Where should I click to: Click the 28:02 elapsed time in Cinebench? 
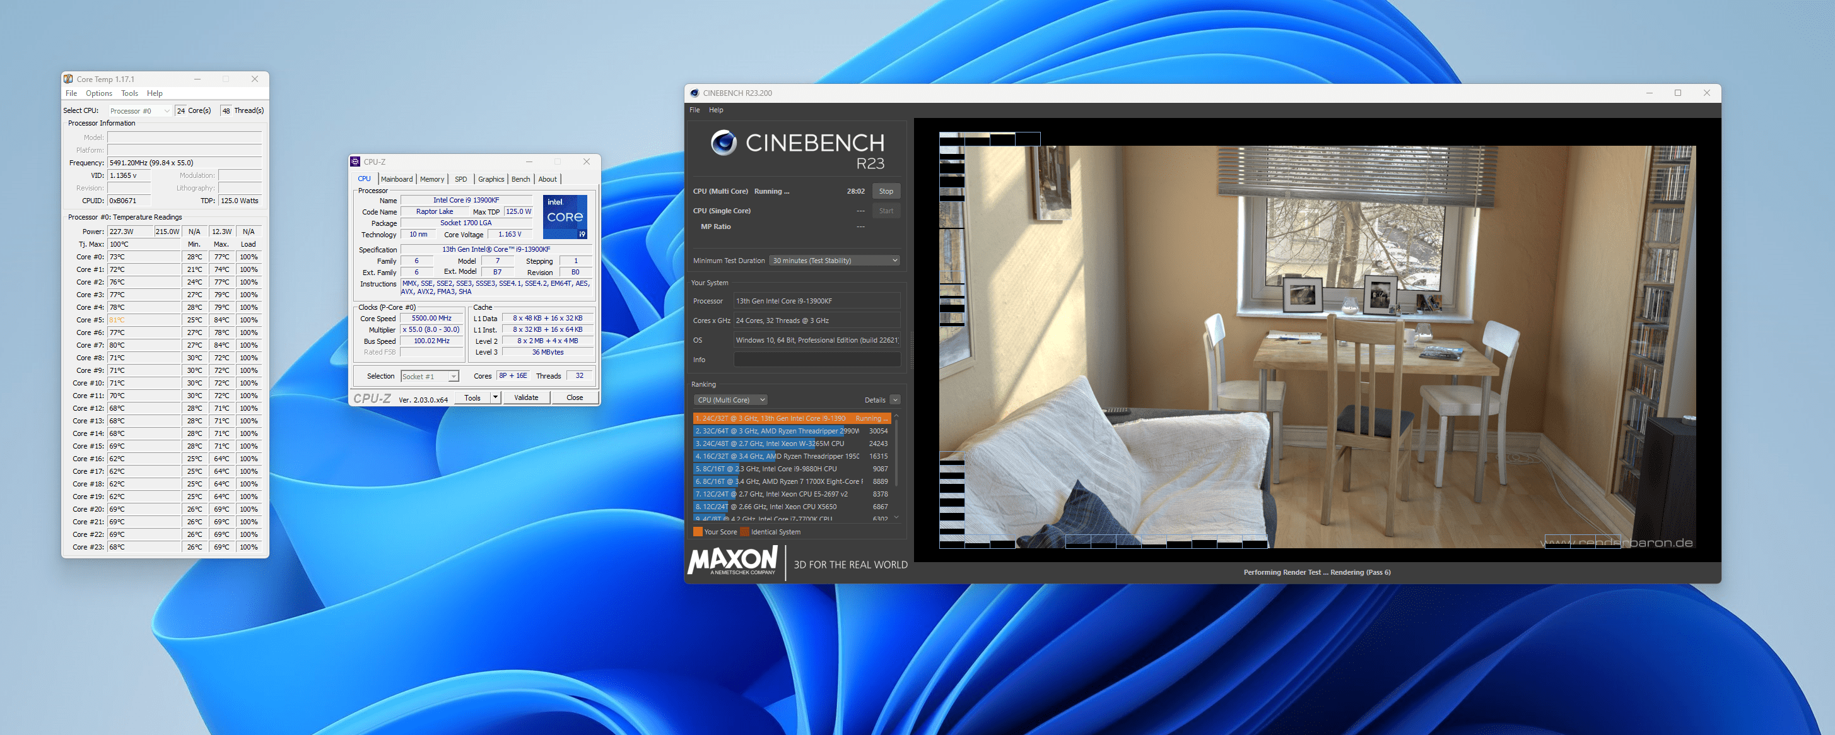(855, 191)
